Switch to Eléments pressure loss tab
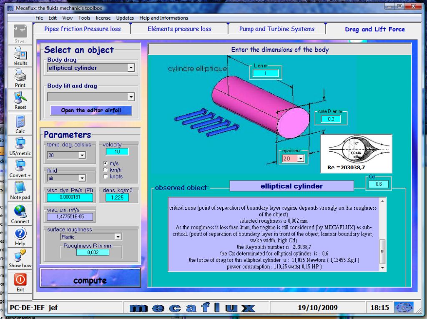The height and width of the screenshot is (319, 427). [179, 29]
